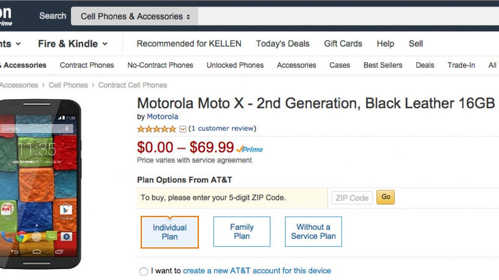This screenshot has width=499, height=280.
Task: Open the Today's Deals menu item
Action: coord(283,44)
